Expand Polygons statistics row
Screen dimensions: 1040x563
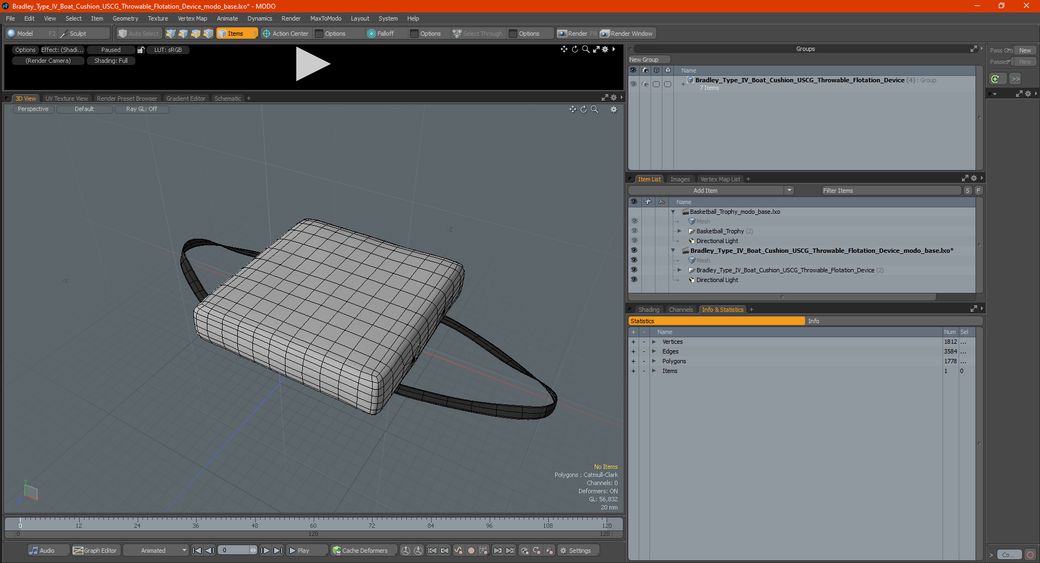coord(654,362)
